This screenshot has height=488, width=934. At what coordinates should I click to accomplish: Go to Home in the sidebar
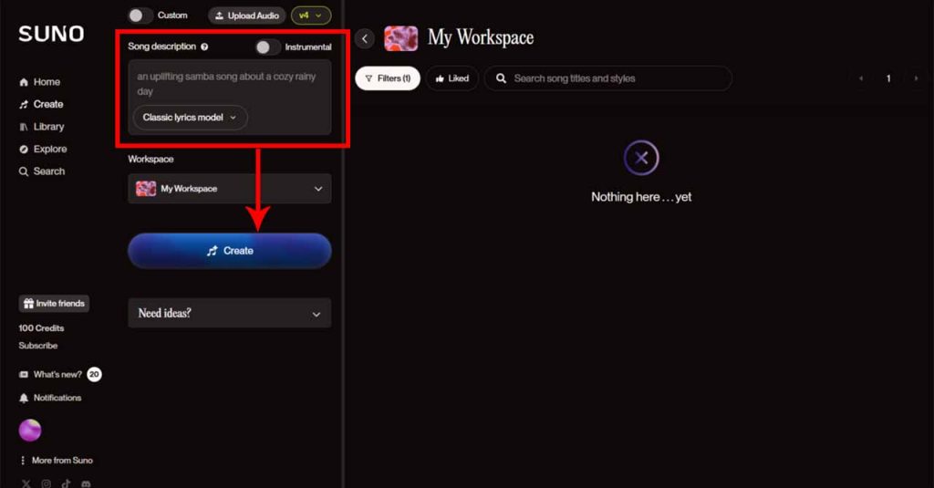40,81
